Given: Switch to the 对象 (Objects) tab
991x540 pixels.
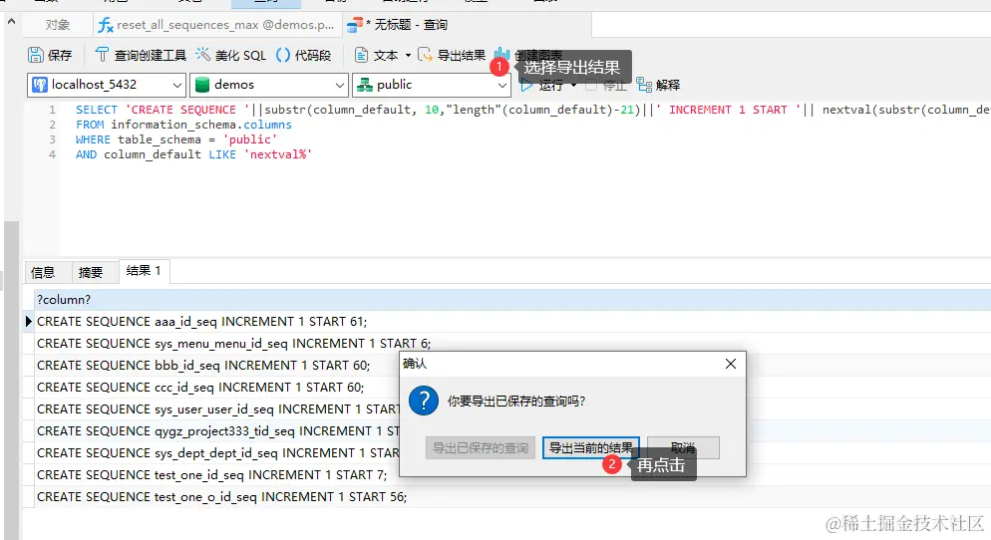Looking at the screenshot, I should pyautogui.click(x=58, y=25).
